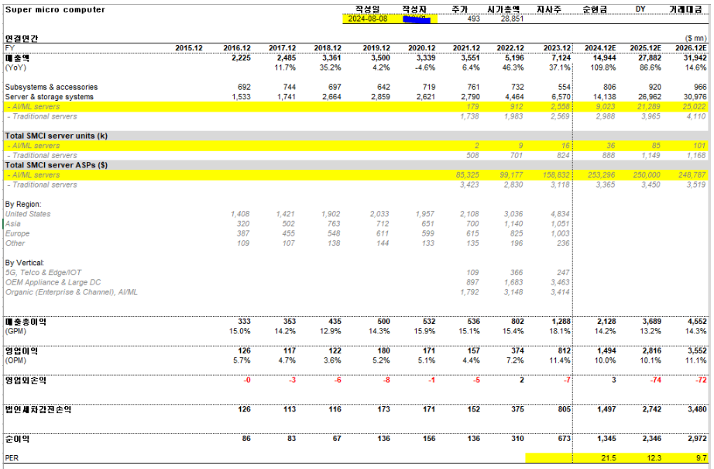This screenshot has width=714, height=469.
Task: Click 법인세차감전손익 value 805
Action: tap(565, 409)
